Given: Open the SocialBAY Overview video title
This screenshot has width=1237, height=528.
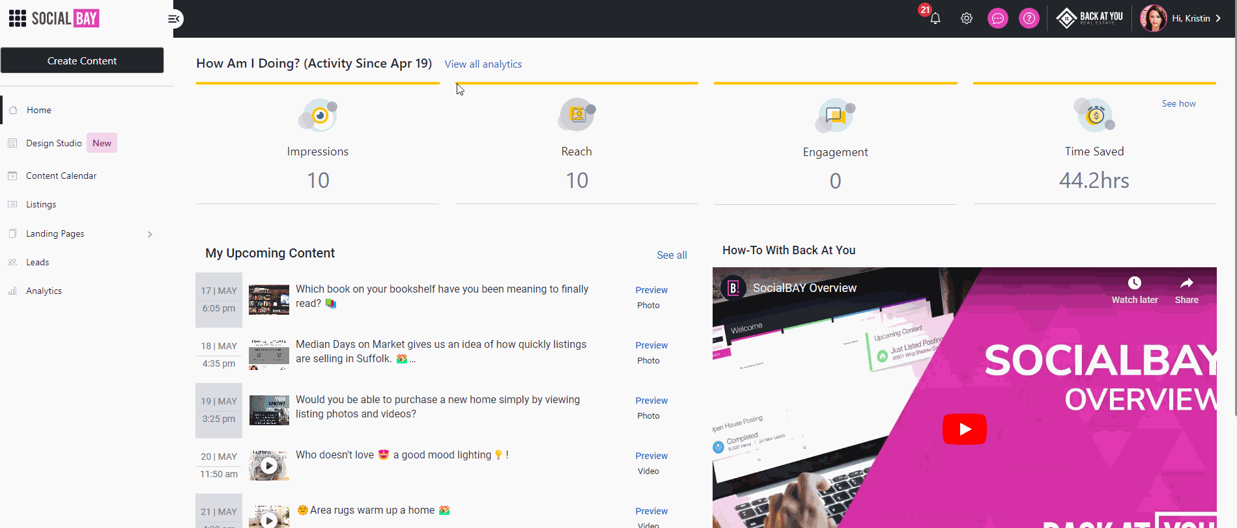Looking at the screenshot, I should pos(804,287).
